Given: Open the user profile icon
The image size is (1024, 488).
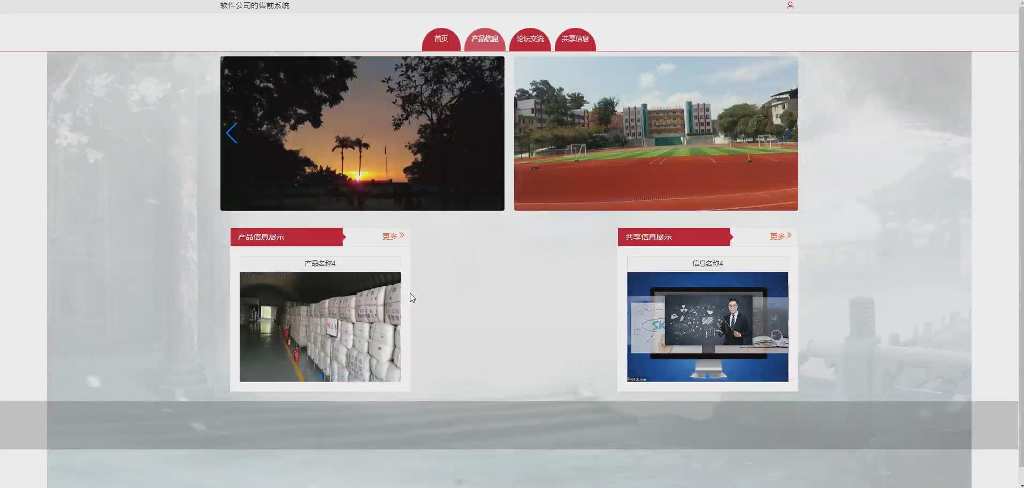Looking at the screenshot, I should click(x=790, y=5).
